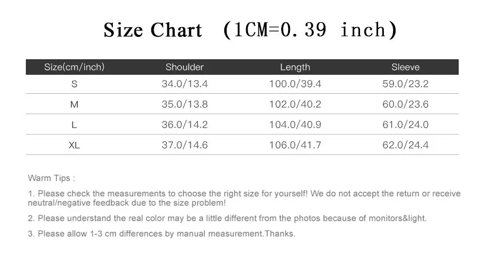This screenshot has width=487, height=253.
Task: Click length value 106.0/41.7
Action: click(x=295, y=145)
